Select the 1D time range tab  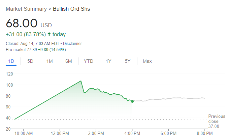(x=11, y=61)
